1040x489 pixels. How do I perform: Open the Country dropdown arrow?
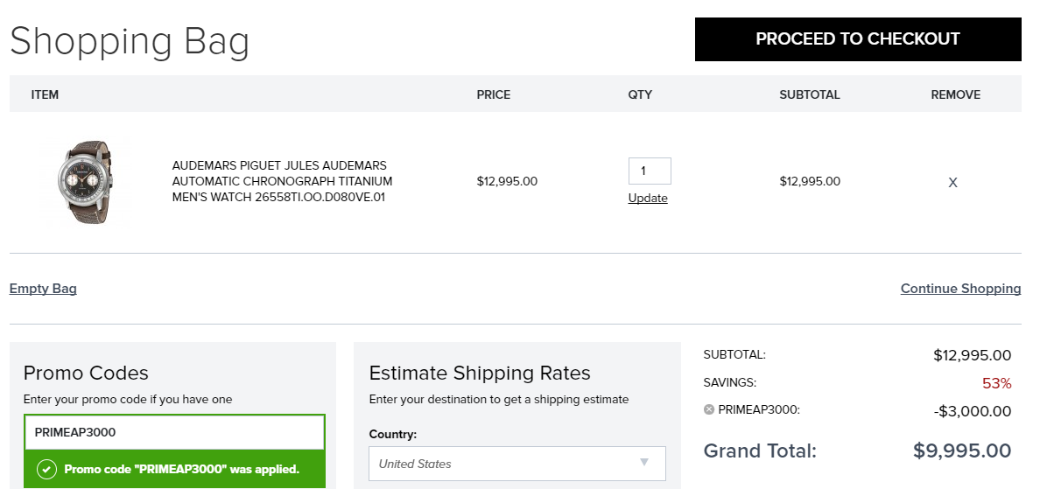coord(643,463)
